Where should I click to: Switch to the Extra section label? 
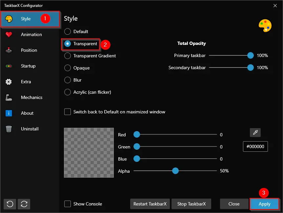pos(26,82)
